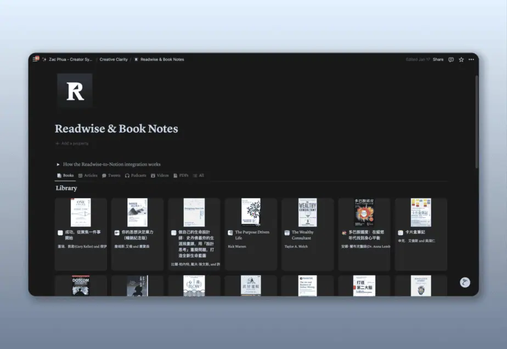Image resolution: width=507 pixels, height=349 pixels.
Task: Click the Edited Jan 17 timestamp
Action: click(x=418, y=59)
